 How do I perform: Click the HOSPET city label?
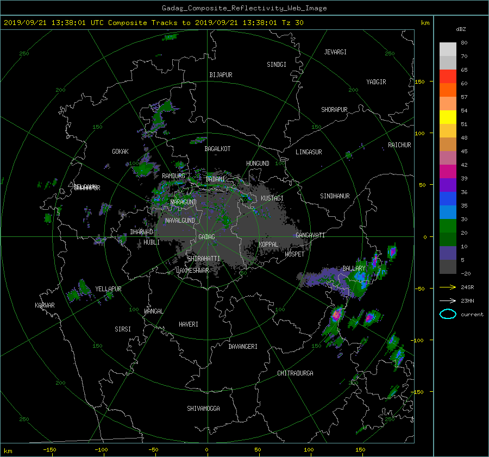(x=294, y=254)
